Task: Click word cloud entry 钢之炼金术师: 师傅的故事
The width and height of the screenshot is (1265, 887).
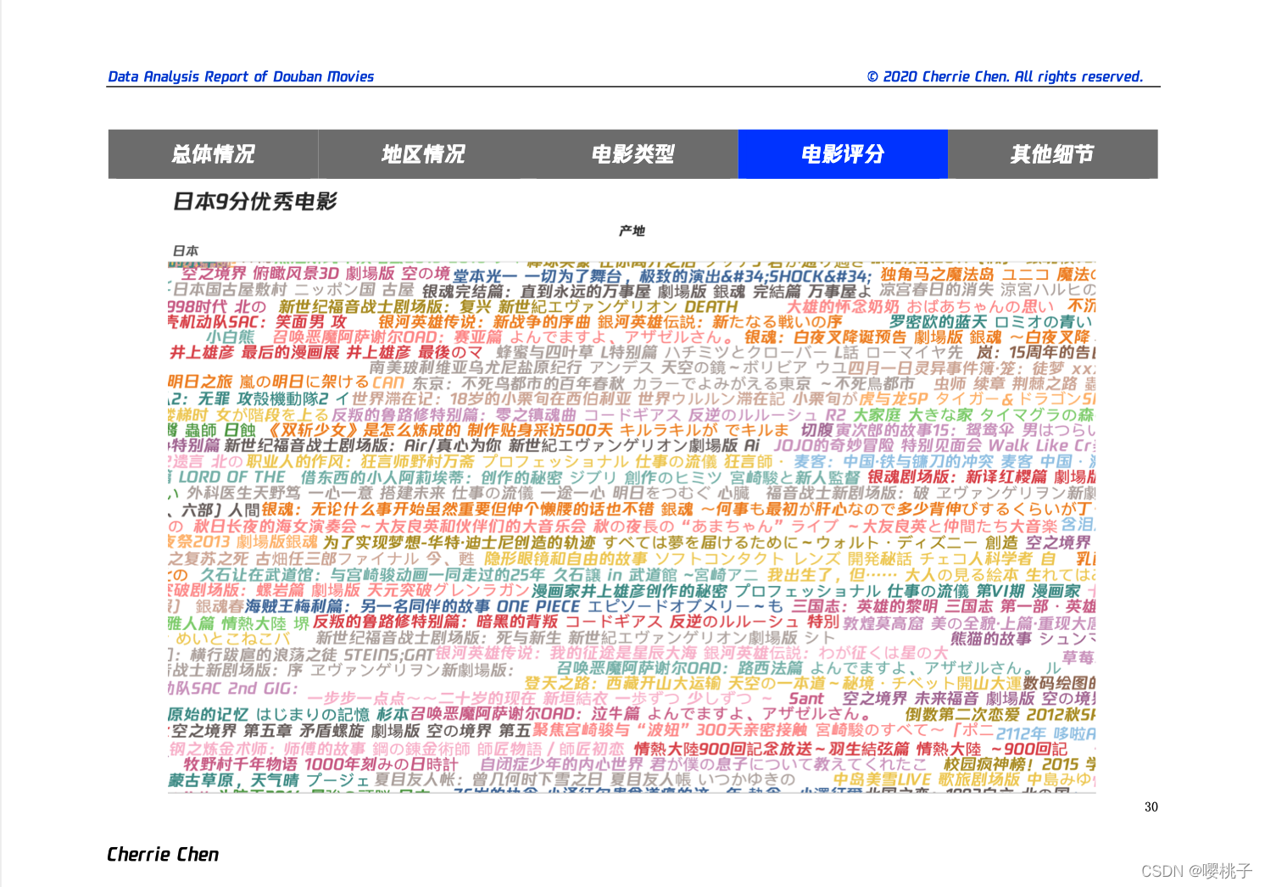Action: (x=268, y=749)
